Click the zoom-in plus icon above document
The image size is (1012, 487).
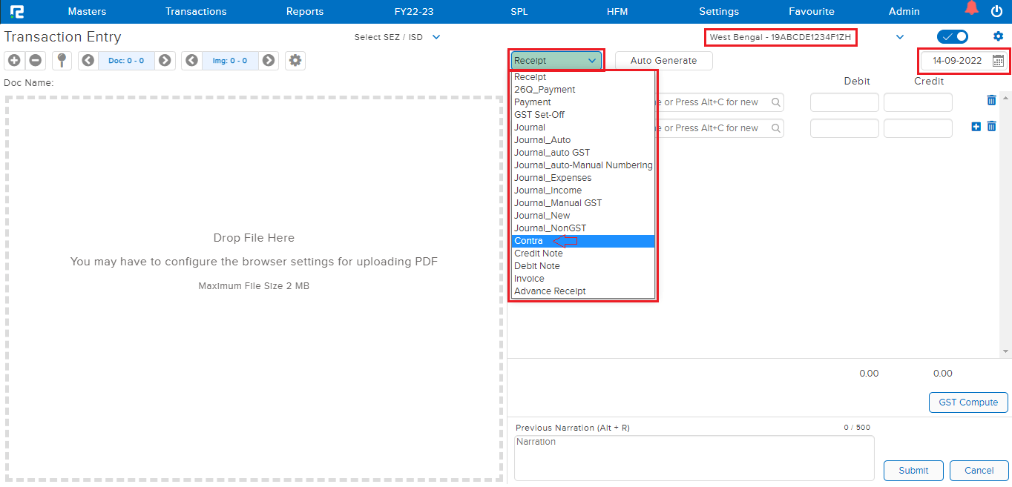14,61
